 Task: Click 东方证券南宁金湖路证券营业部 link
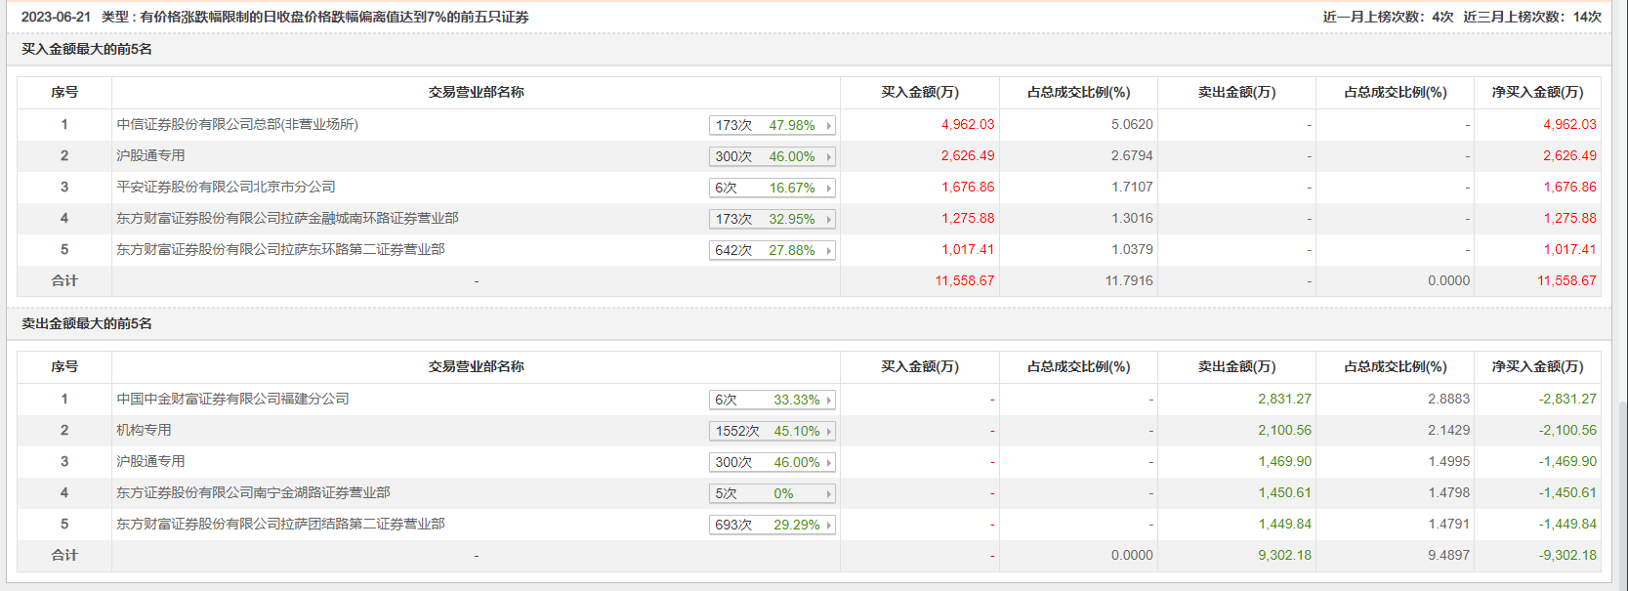pyautogui.click(x=253, y=492)
